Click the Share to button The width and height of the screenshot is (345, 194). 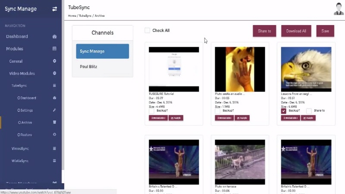264,31
